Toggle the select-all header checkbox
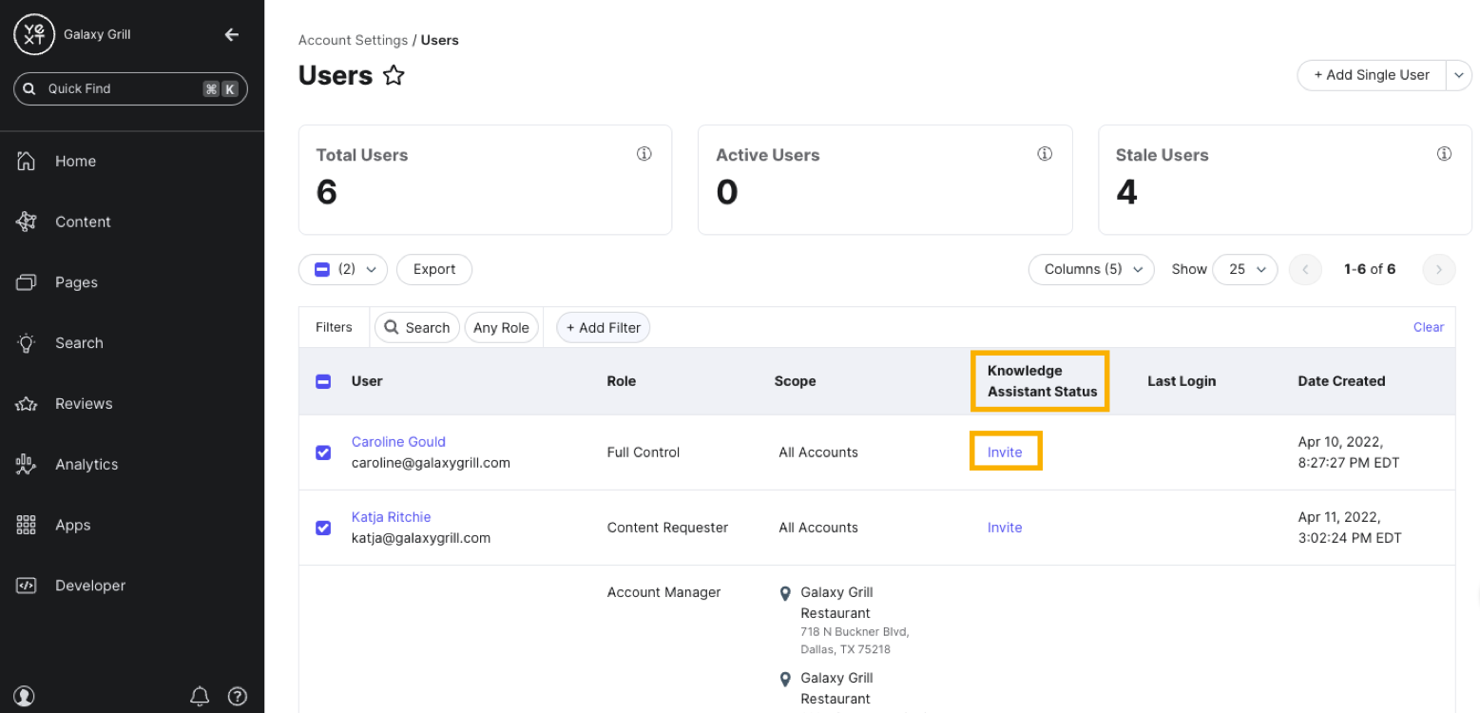 [x=323, y=381]
